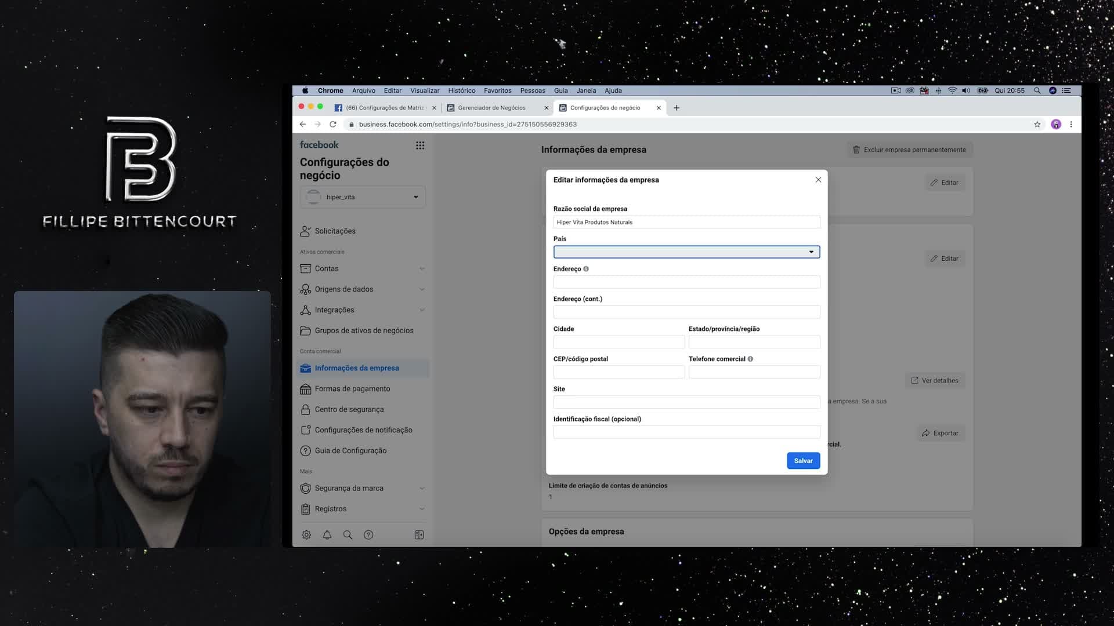Click the Endereço input field
The width and height of the screenshot is (1114, 626).
click(x=686, y=282)
